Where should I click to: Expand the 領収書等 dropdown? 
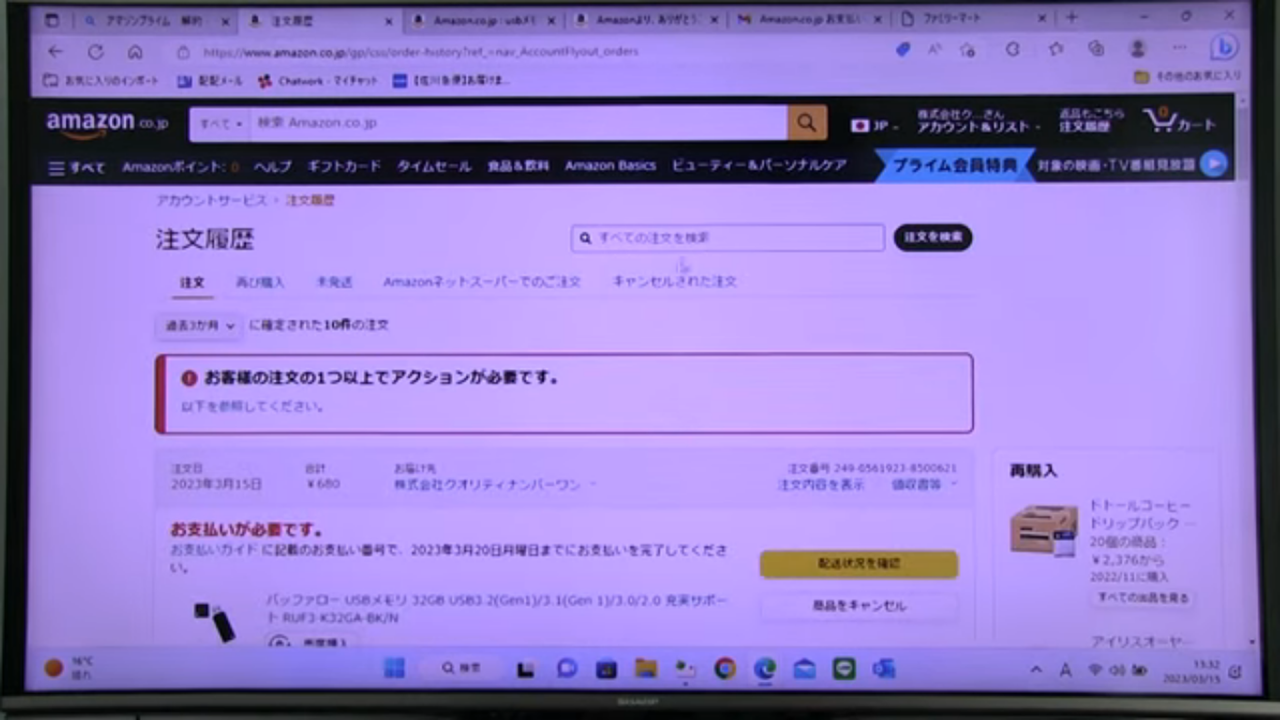click(x=924, y=485)
